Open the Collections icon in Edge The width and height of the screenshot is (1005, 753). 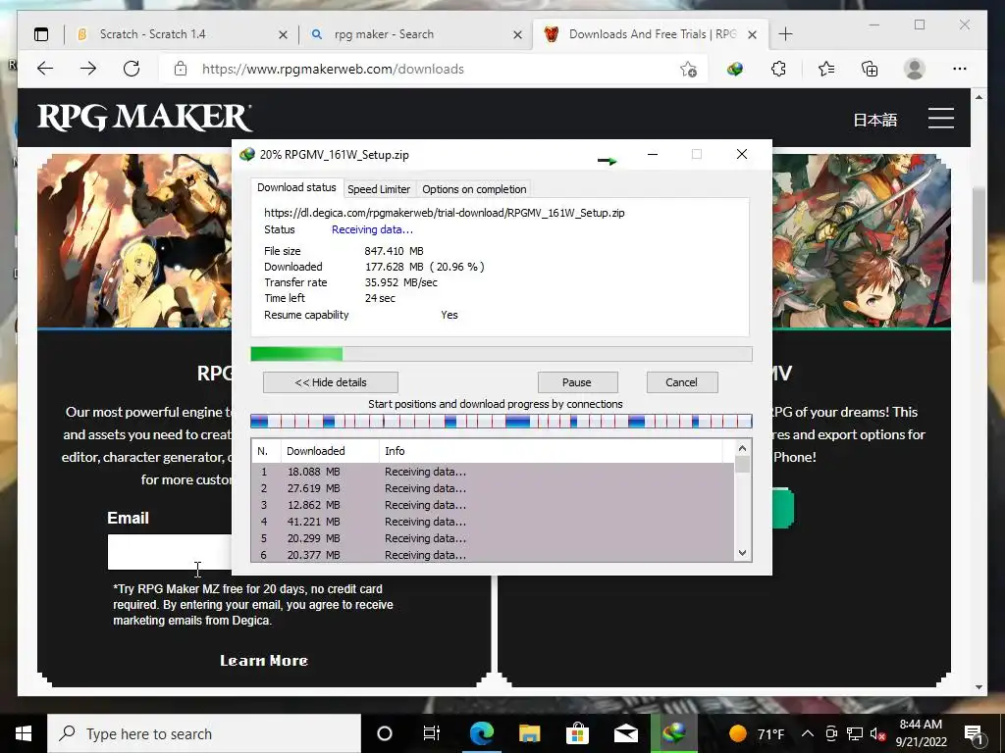tap(870, 69)
